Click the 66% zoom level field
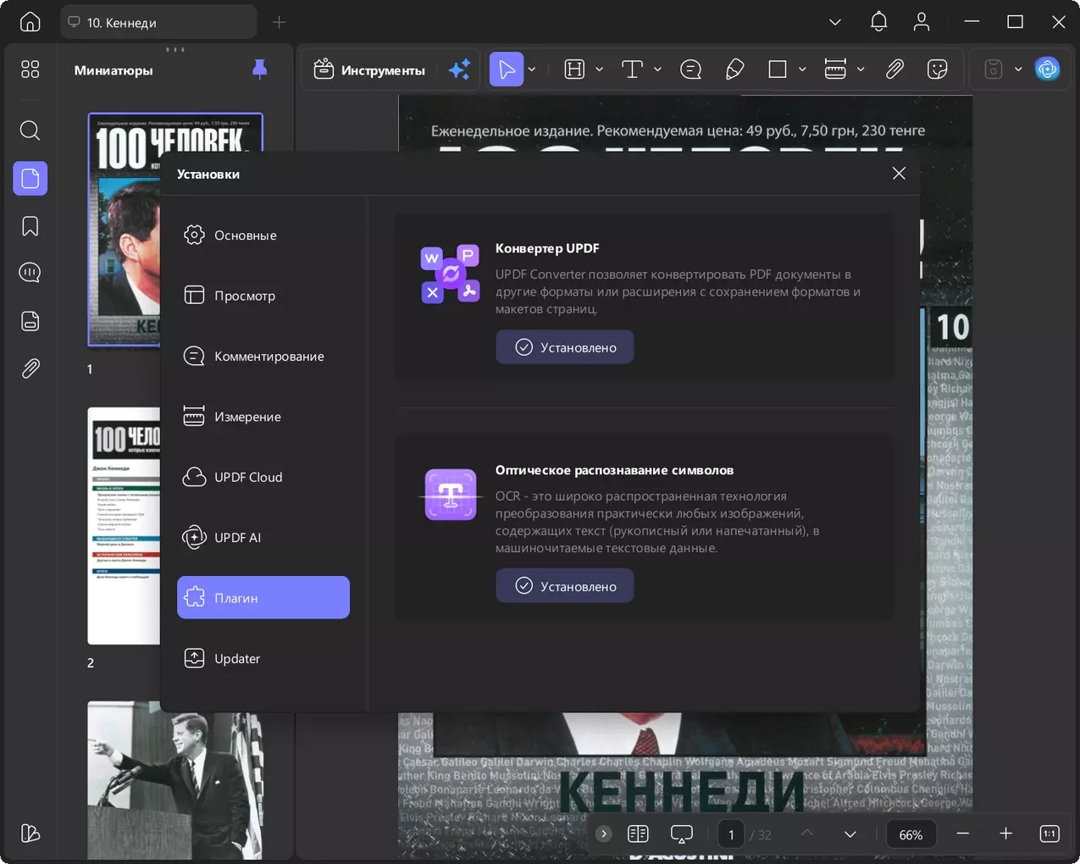The image size is (1080, 864). (911, 834)
